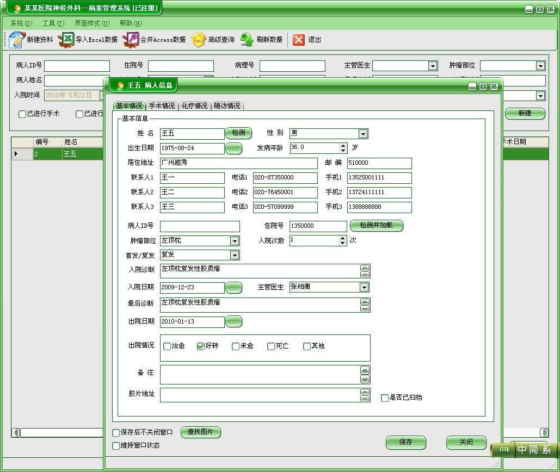560x472 pixels.
Task: Click the 居住地址 input field
Action: [238, 163]
